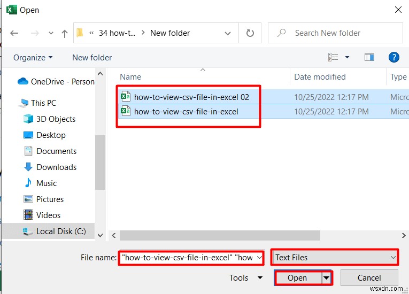The width and height of the screenshot is (409, 294).
Task: Click the 3D Objects cube icon
Action: 28,119
